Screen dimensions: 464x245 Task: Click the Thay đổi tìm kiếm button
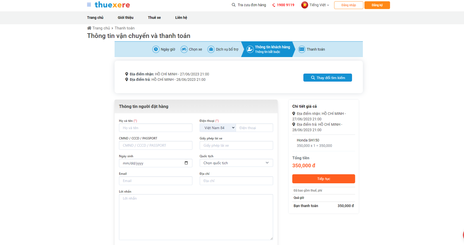click(x=327, y=78)
